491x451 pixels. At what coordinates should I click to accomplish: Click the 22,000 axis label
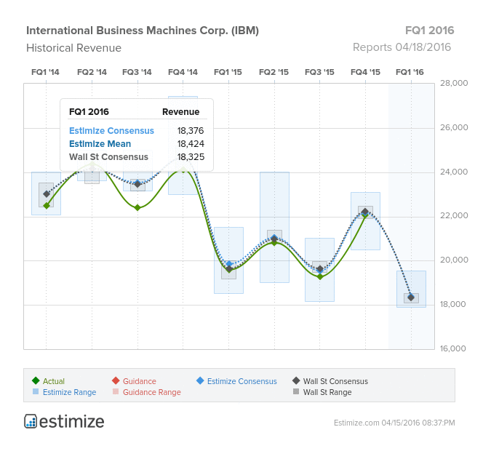point(454,215)
